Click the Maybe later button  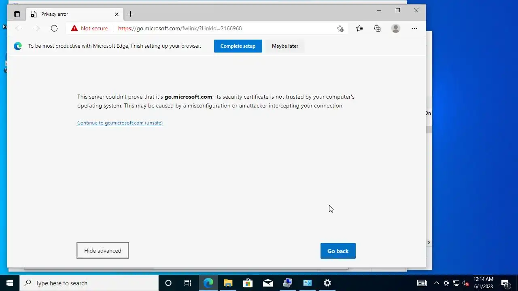coord(285,46)
